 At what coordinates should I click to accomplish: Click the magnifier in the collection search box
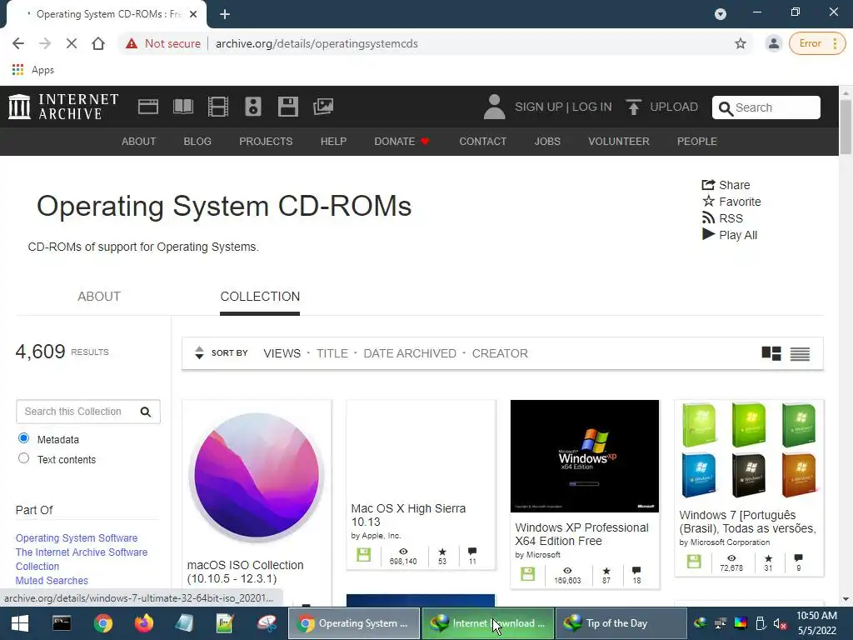click(145, 412)
